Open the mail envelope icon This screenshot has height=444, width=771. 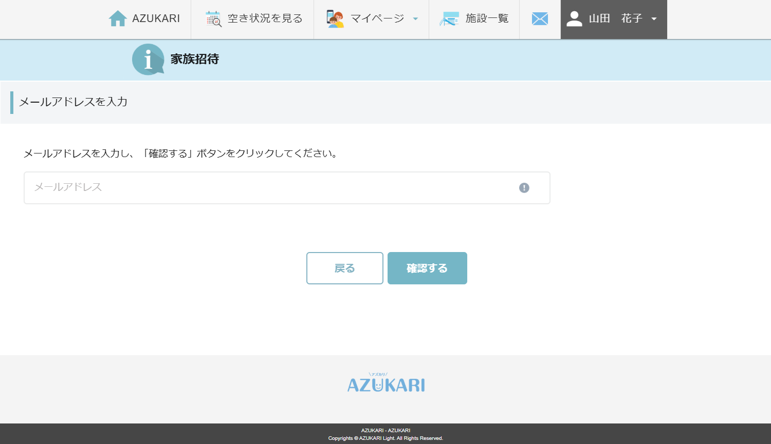(x=540, y=18)
